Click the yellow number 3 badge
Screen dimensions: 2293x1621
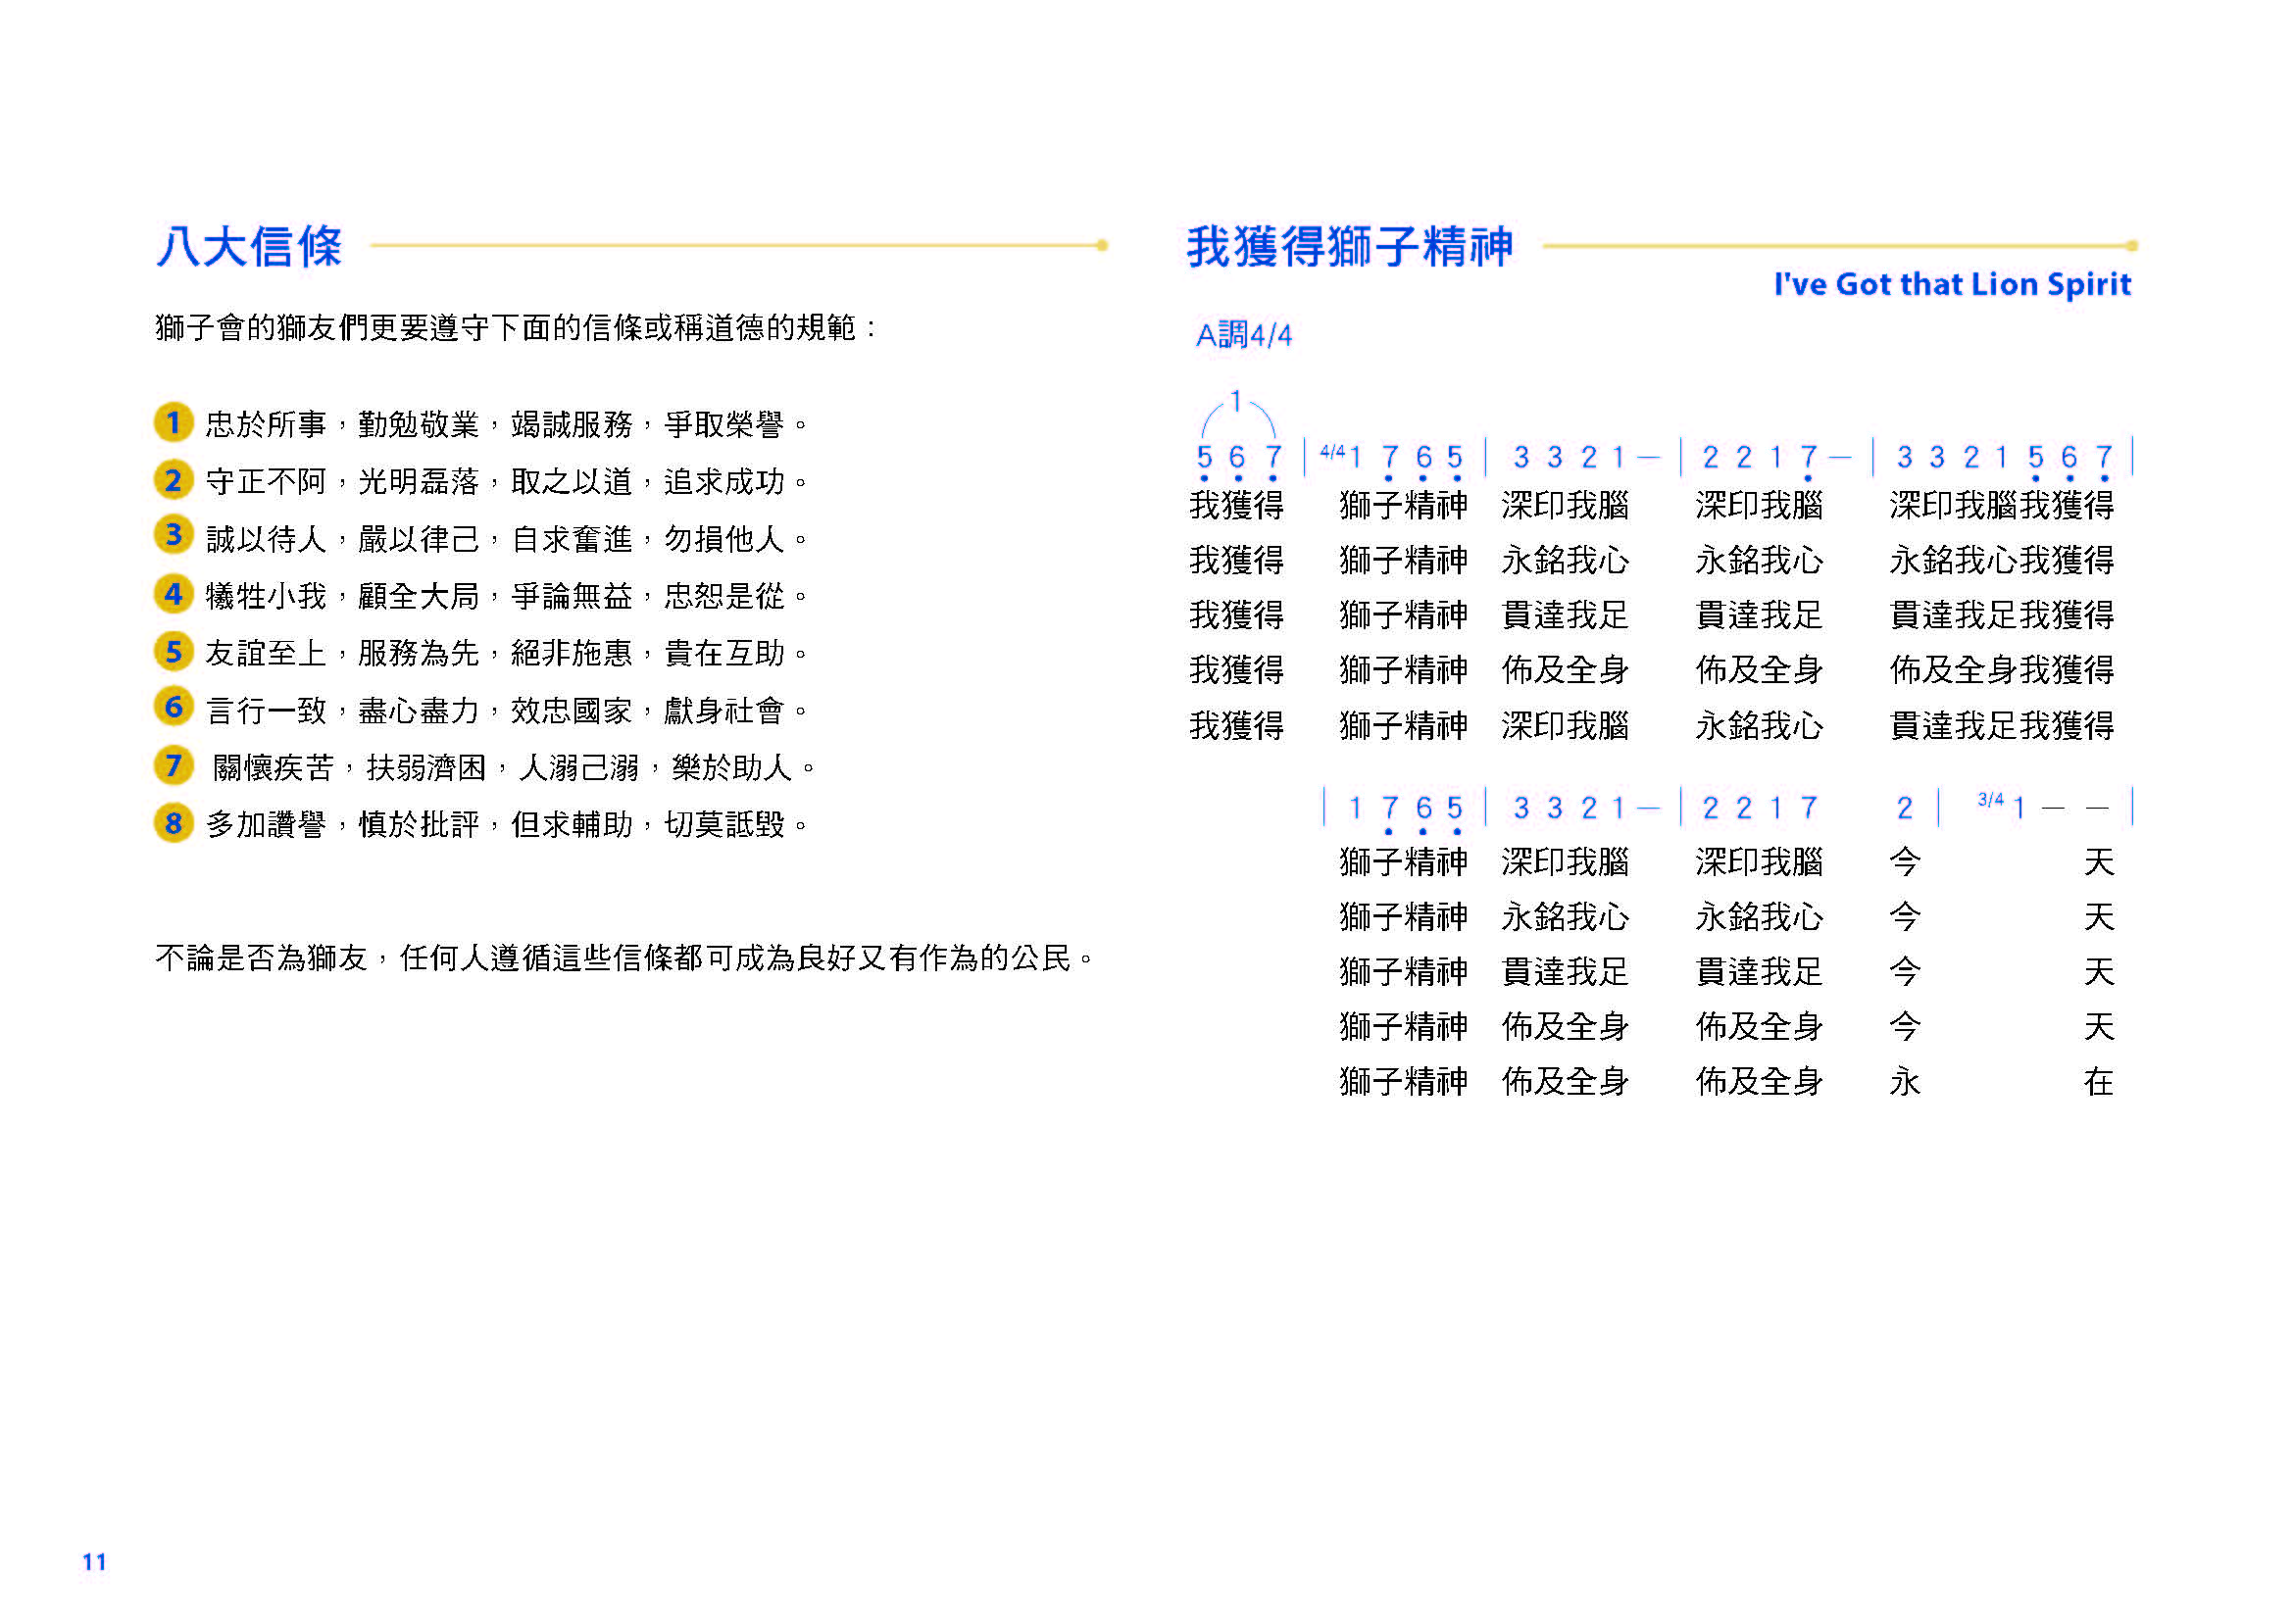point(173,535)
